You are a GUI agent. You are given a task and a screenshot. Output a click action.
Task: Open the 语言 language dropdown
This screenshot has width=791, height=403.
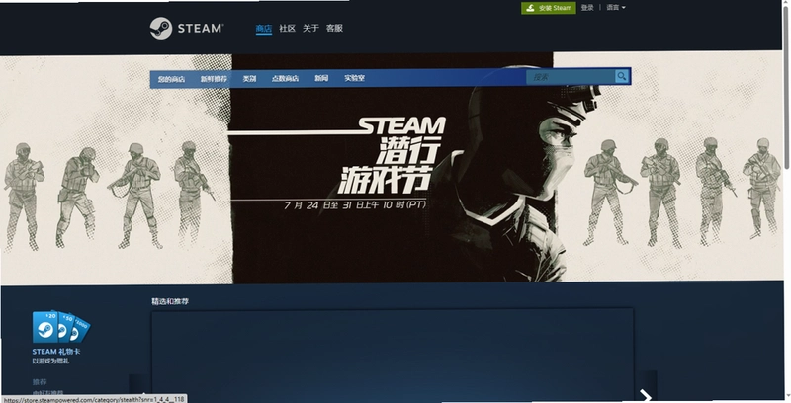[615, 8]
